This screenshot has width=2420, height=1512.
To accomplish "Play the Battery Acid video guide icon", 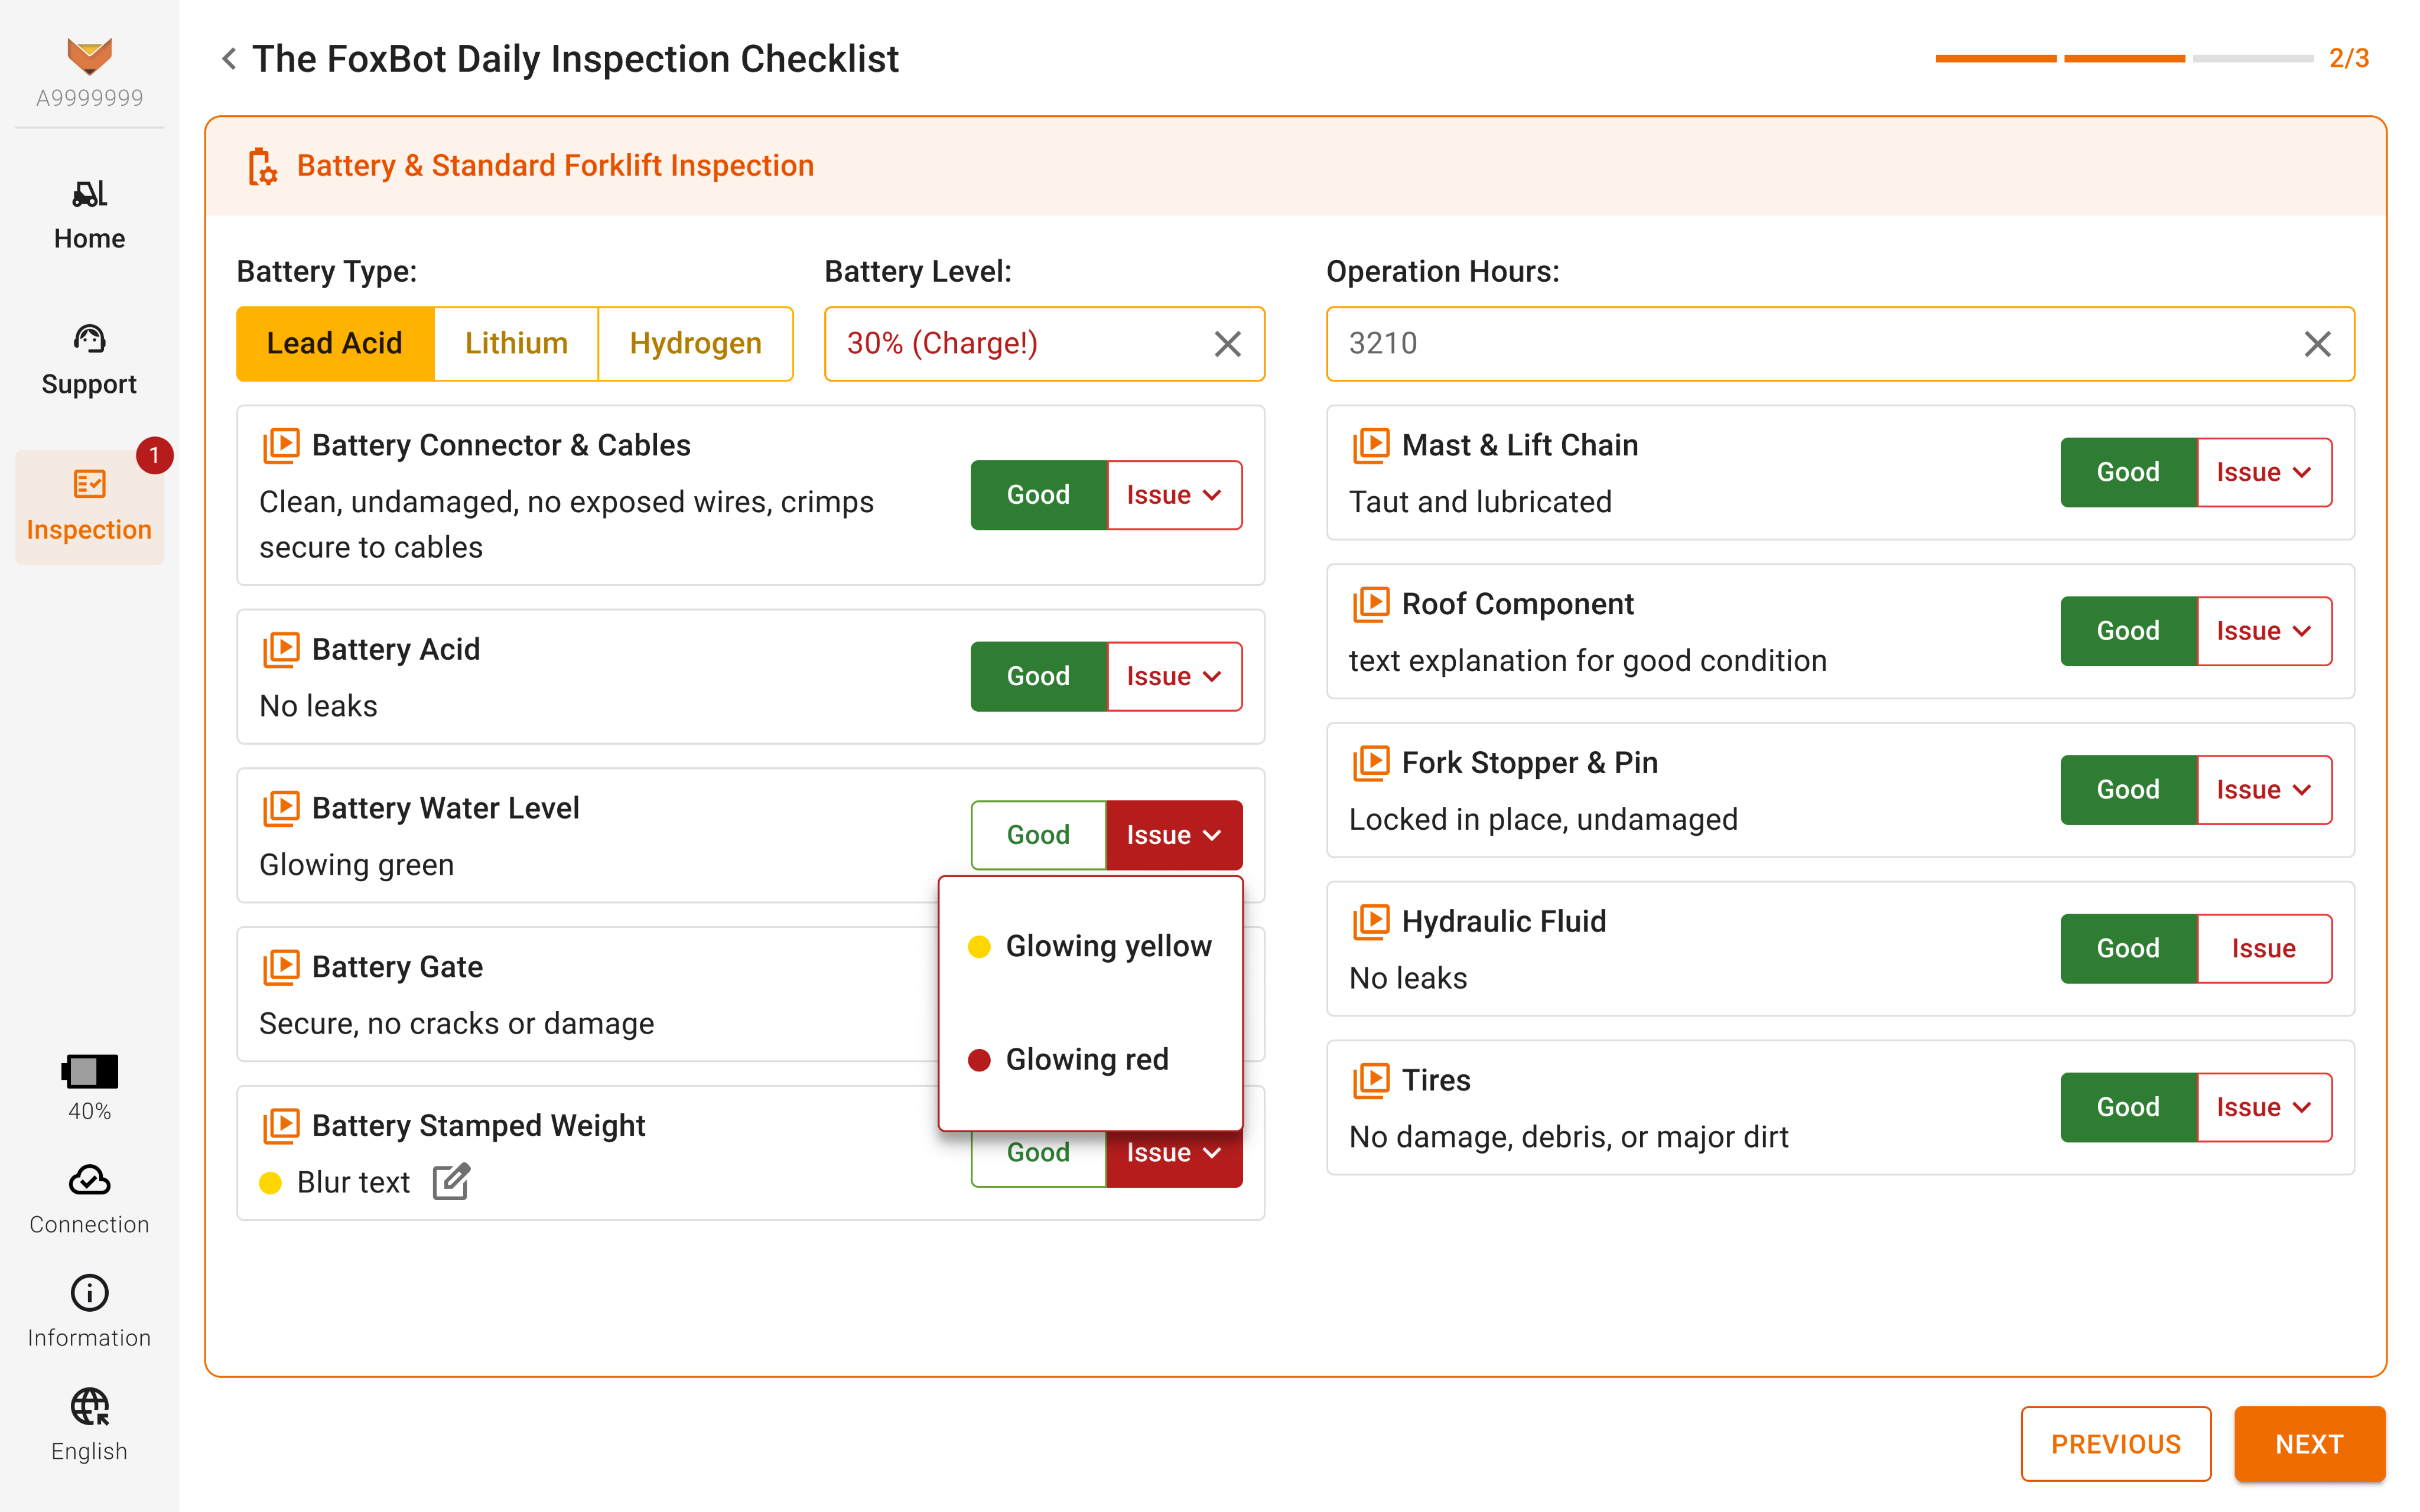I will point(281,649).
